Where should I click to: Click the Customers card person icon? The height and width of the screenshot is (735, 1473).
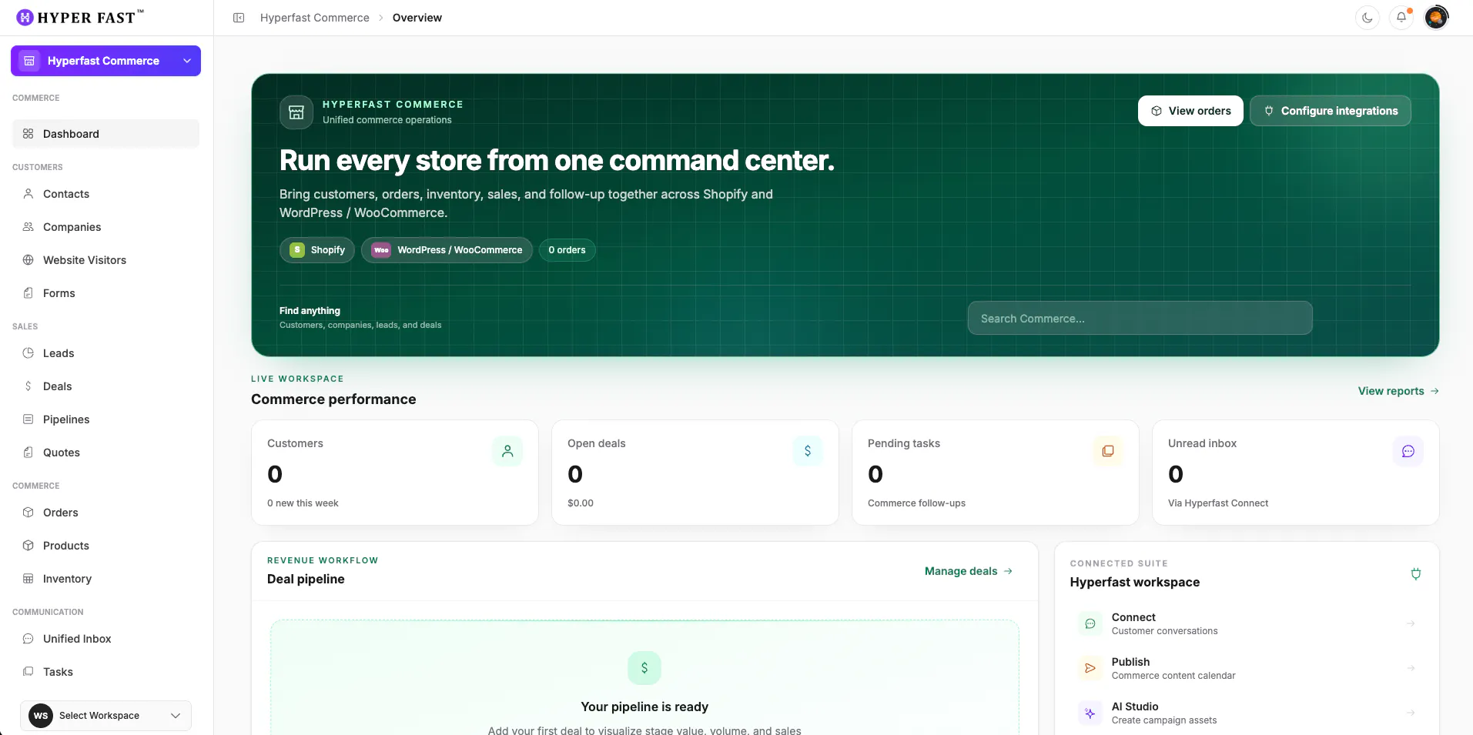[507, 451]
